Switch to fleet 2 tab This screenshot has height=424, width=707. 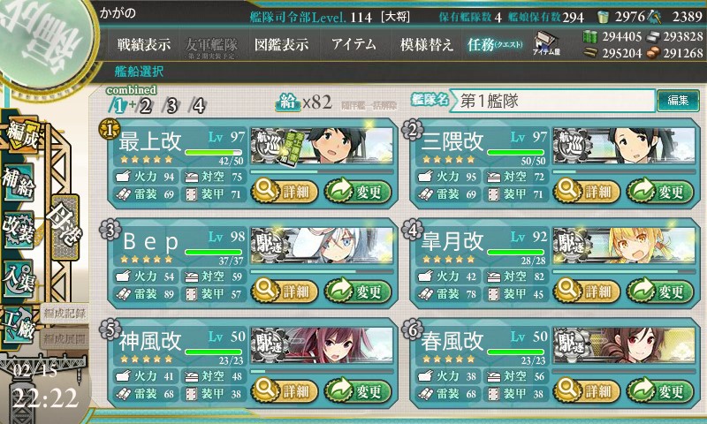145,106
